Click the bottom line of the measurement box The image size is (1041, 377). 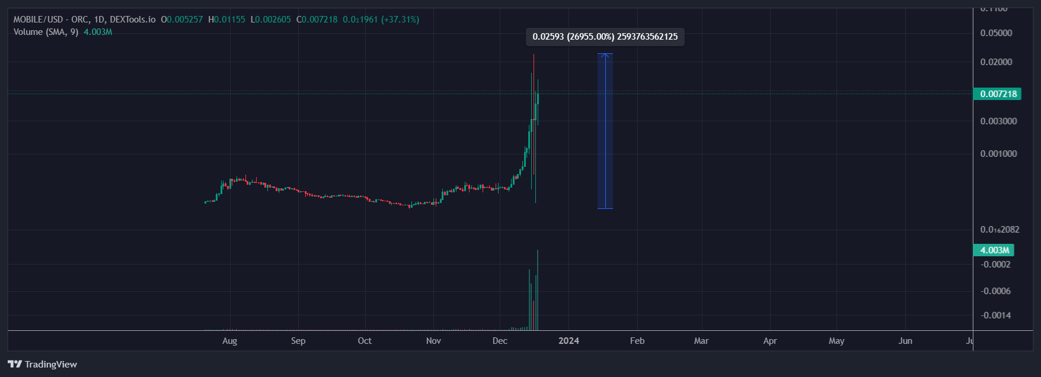click(605, 208)
